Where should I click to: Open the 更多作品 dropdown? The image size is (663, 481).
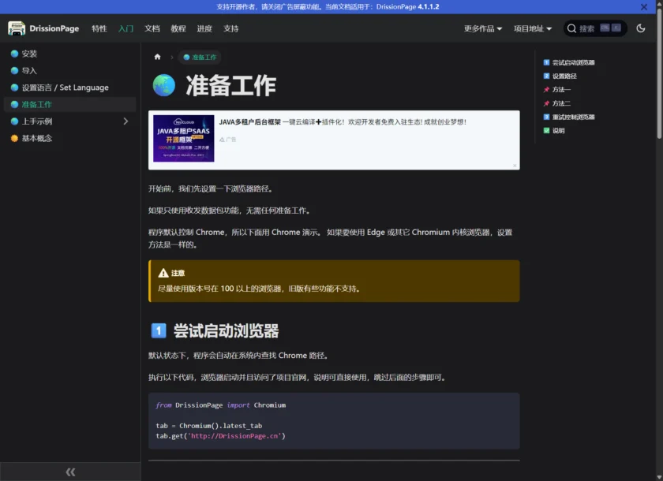pos(480,28)
